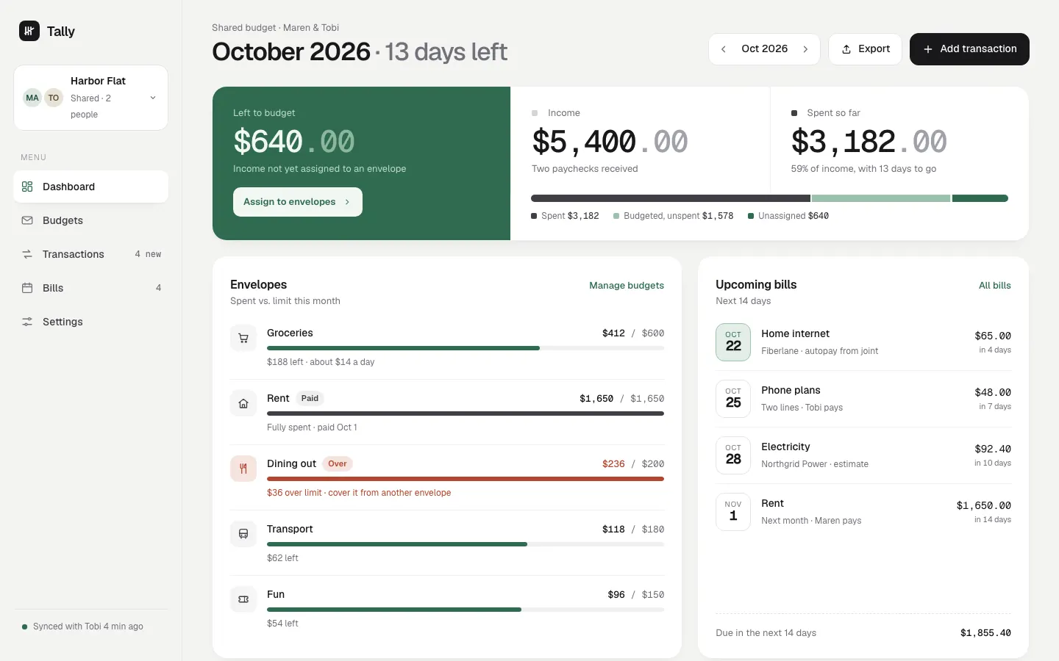Click the Oct 22 date badge for Home internet
The image size is (1059, 661).
733,342
